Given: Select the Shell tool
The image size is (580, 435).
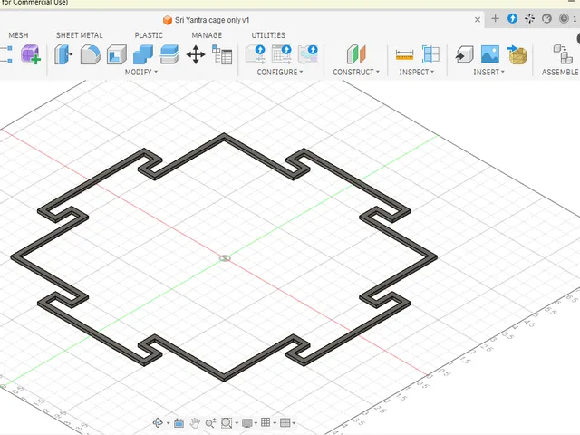Looking at the screenshot, I should pyautogui.click(x=117, y=54).
